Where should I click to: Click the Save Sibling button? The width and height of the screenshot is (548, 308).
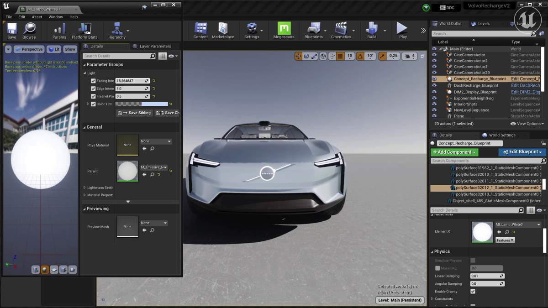pos(134,113)
